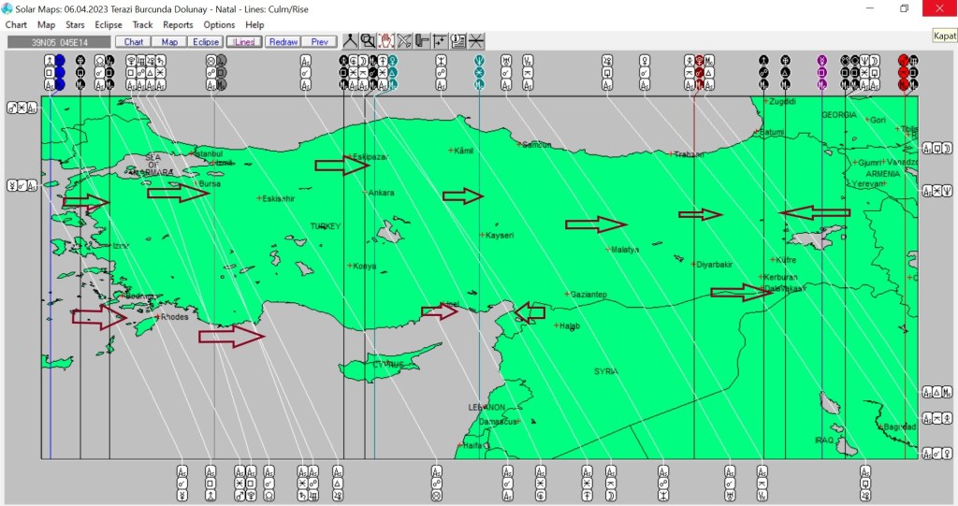
Task: Open the Track menu
Action: coord(142,24)
